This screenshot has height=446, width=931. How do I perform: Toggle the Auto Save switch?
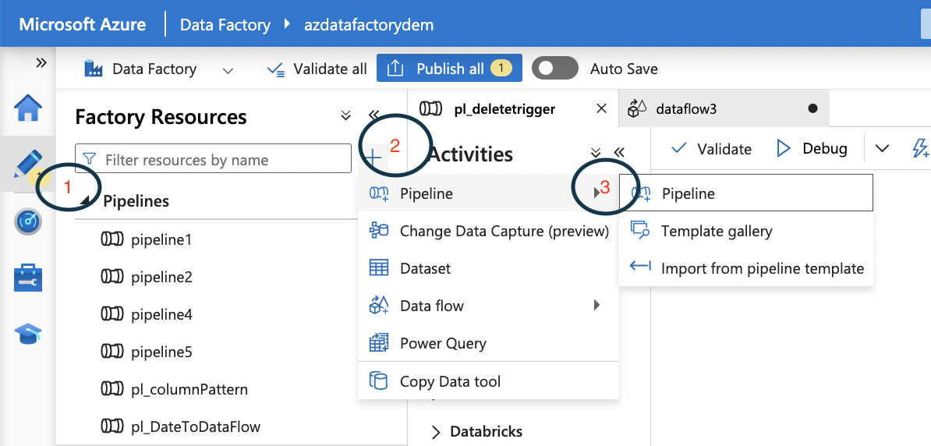point(554,69)
